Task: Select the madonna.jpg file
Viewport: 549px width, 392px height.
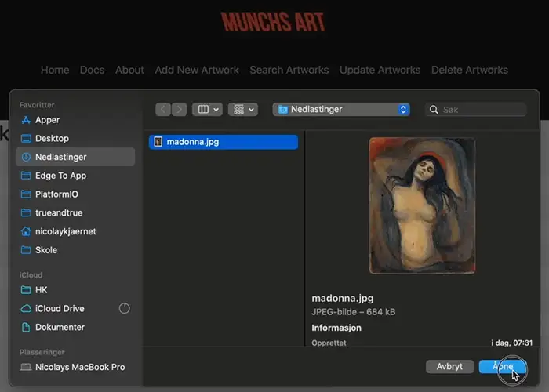Action: 224,142
